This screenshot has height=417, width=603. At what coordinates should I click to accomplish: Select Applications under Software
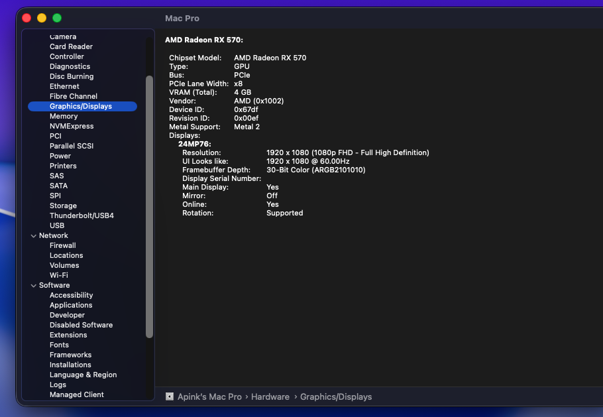coord(71,306)
